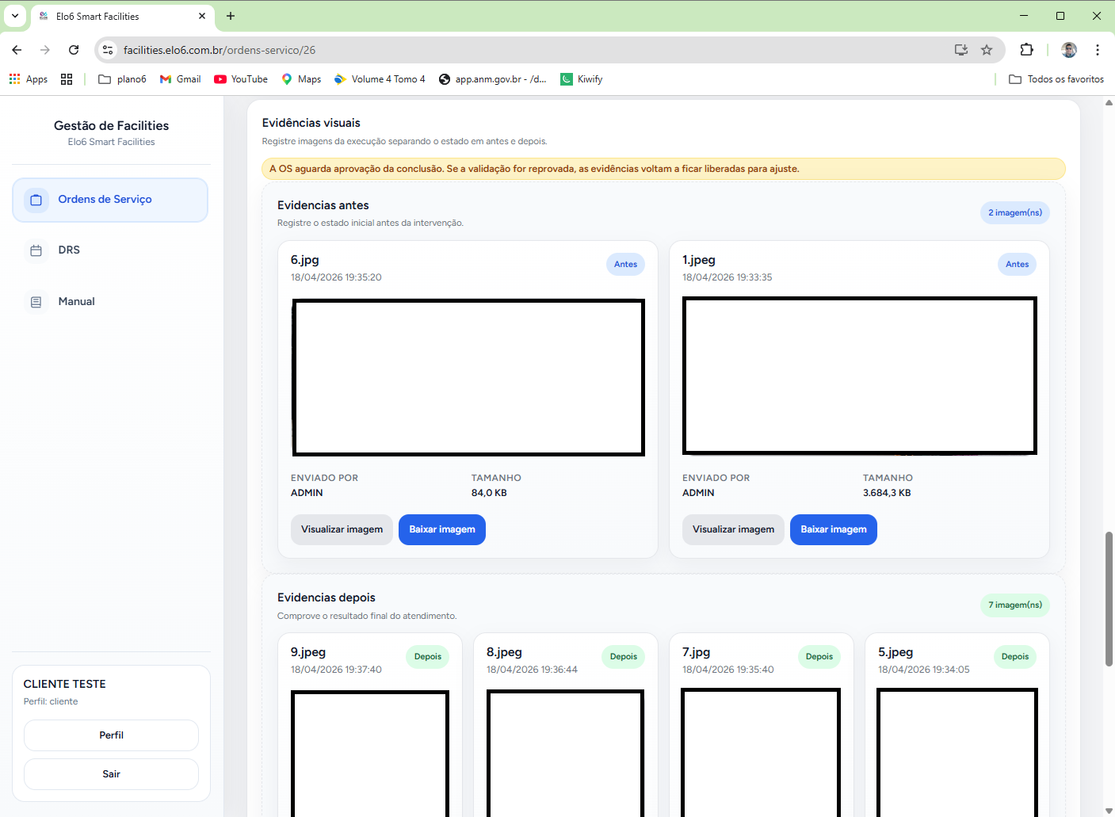The width and height of the screenshot is (1115, 817).
Task: Click the Antes badge on 1.jpeg
Action: tap(1017, 265)
